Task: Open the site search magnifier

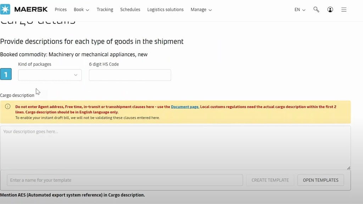Action: point(316,10)
